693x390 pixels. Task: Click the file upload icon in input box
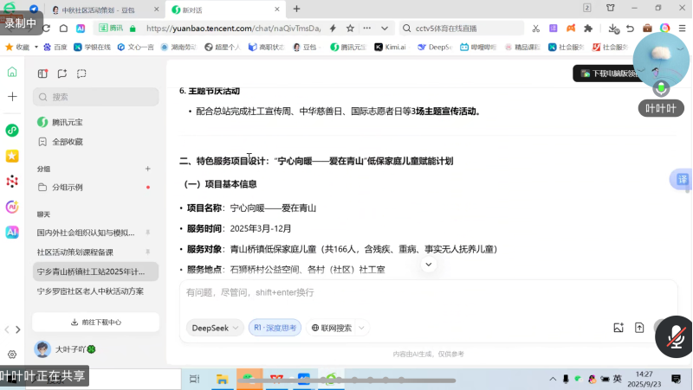point(639,328)
